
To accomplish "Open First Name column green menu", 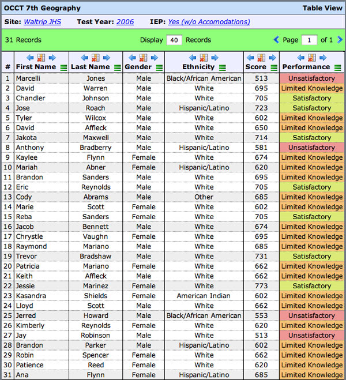I will click(x=64, y=67).
